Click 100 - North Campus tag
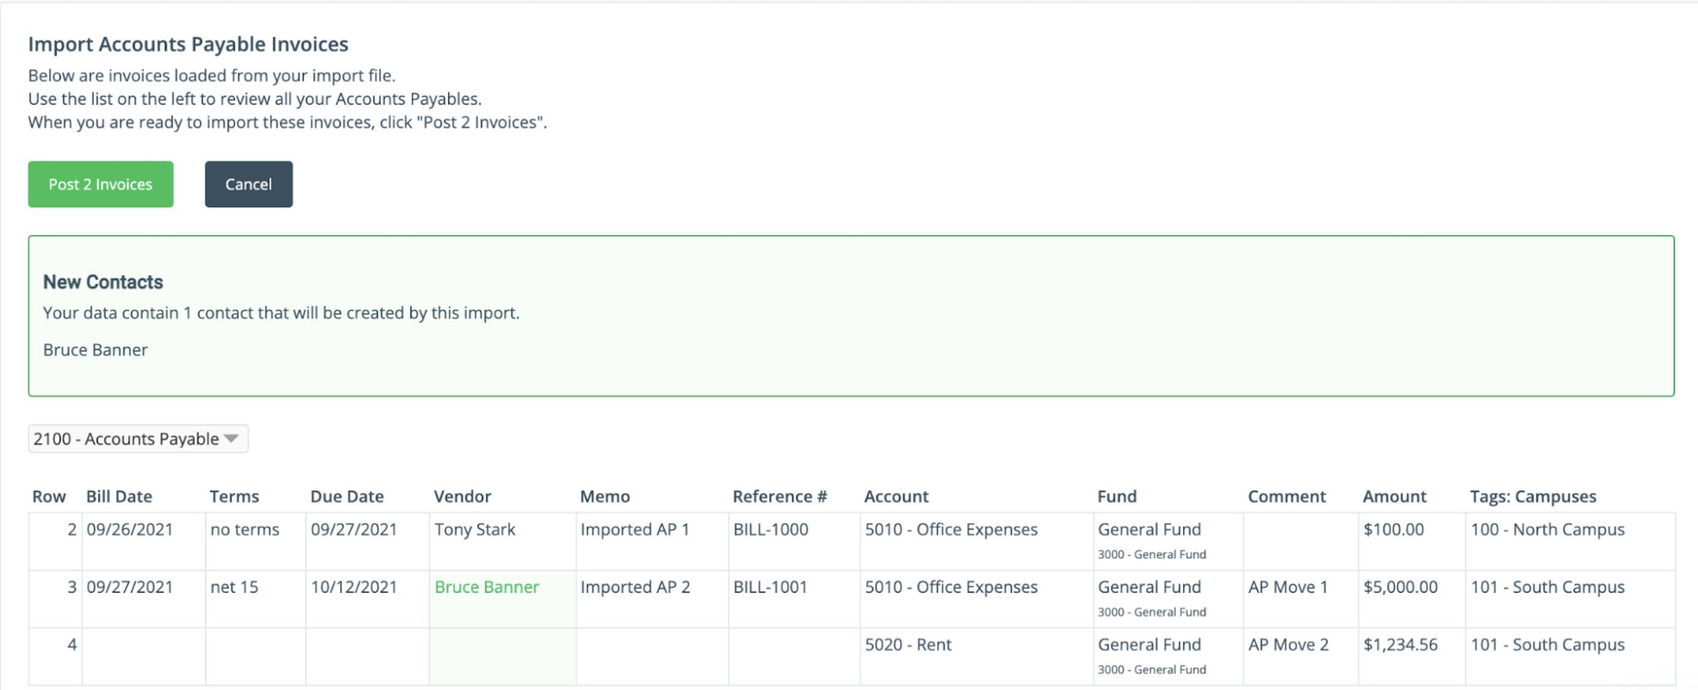Image resolution: width=1698 pixels, height=690 pixels. tap(1548, 529)
